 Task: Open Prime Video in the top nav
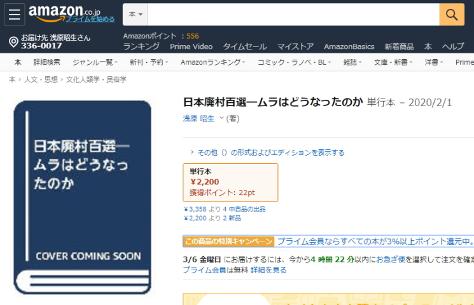click(x=191, y=46)
